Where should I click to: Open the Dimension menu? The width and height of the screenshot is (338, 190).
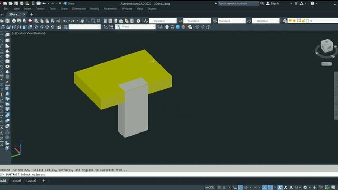[x=79, y=9]
